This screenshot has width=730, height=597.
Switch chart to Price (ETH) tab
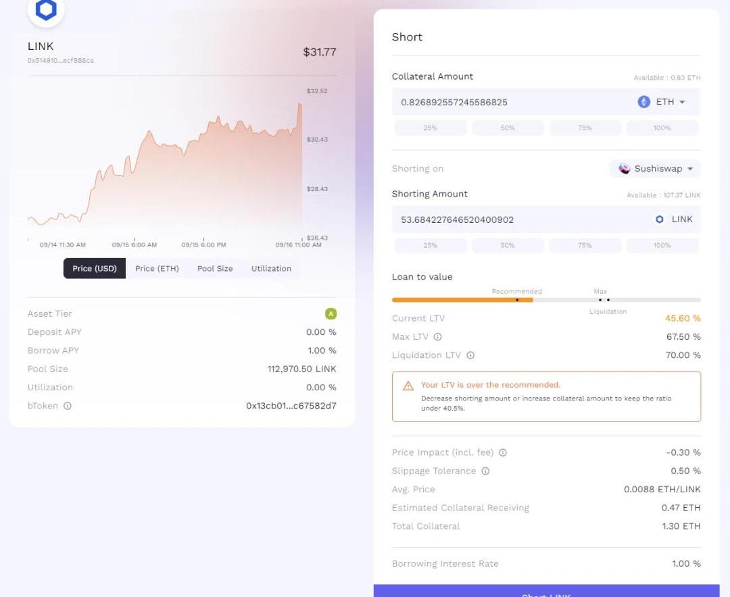(157, 268)
